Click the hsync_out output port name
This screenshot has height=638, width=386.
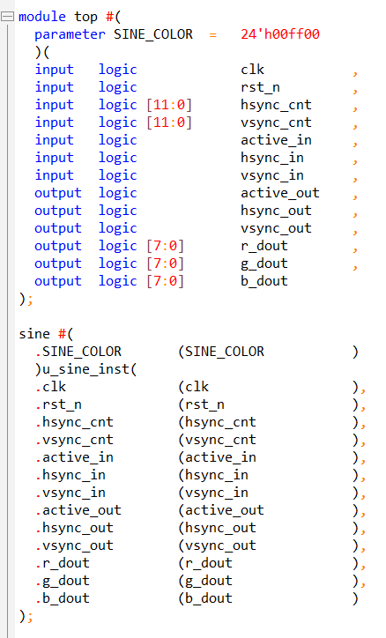tap(276, 211)
